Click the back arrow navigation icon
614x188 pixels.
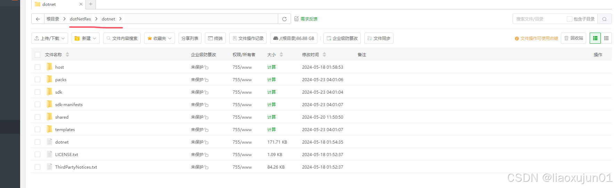pyautogui.click(x=38, y=19)
